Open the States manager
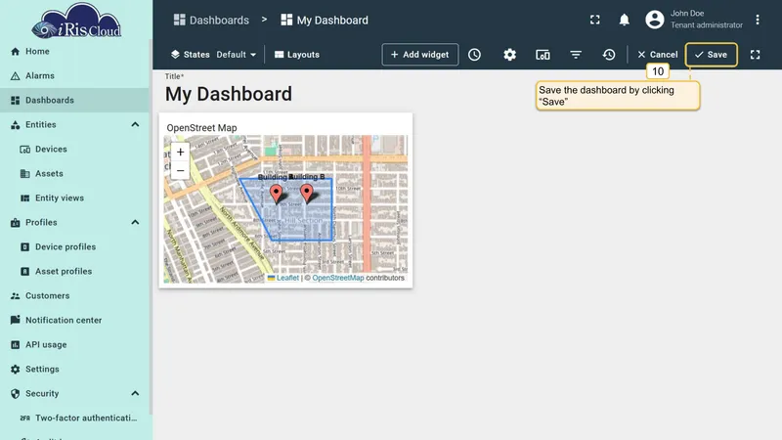Image resolution: width=782 pixels, height=440 pixels. pos(190,55)
